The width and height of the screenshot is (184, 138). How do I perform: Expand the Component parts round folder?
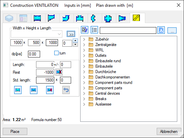click(x=84, y=83)
